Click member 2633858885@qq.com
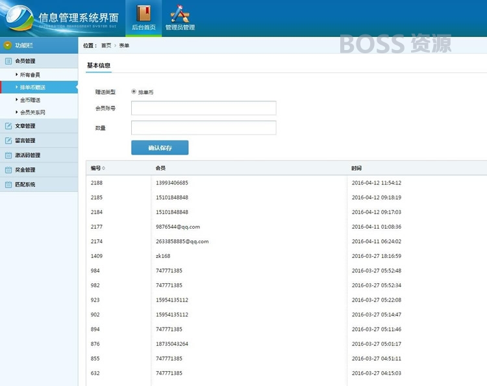Image resolution: width=487 pixels, height=386 pixels. pos(182,242)
